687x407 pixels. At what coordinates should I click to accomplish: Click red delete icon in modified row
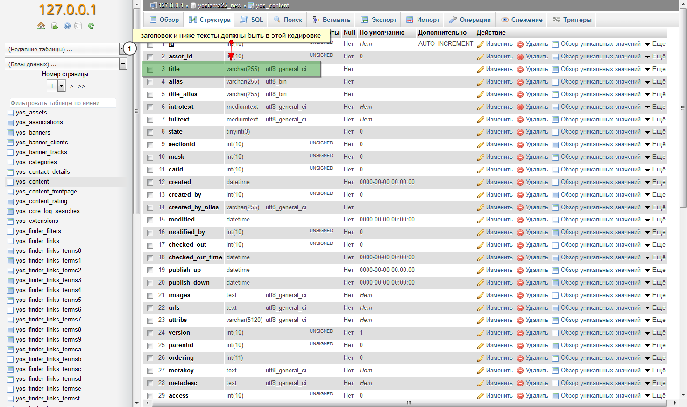(x=520, y=220)
